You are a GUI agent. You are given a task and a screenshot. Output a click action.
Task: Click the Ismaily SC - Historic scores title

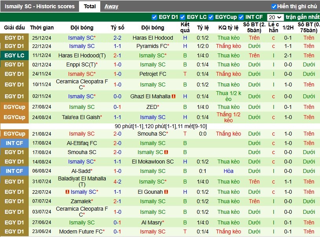[40, 6]
